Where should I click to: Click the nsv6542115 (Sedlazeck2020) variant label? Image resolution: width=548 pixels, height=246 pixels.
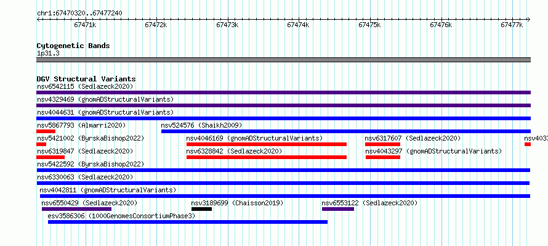coord(85,86)
